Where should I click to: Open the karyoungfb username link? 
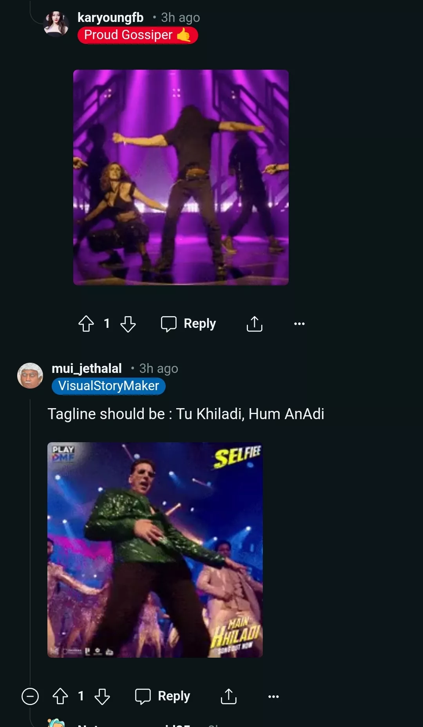110,18
